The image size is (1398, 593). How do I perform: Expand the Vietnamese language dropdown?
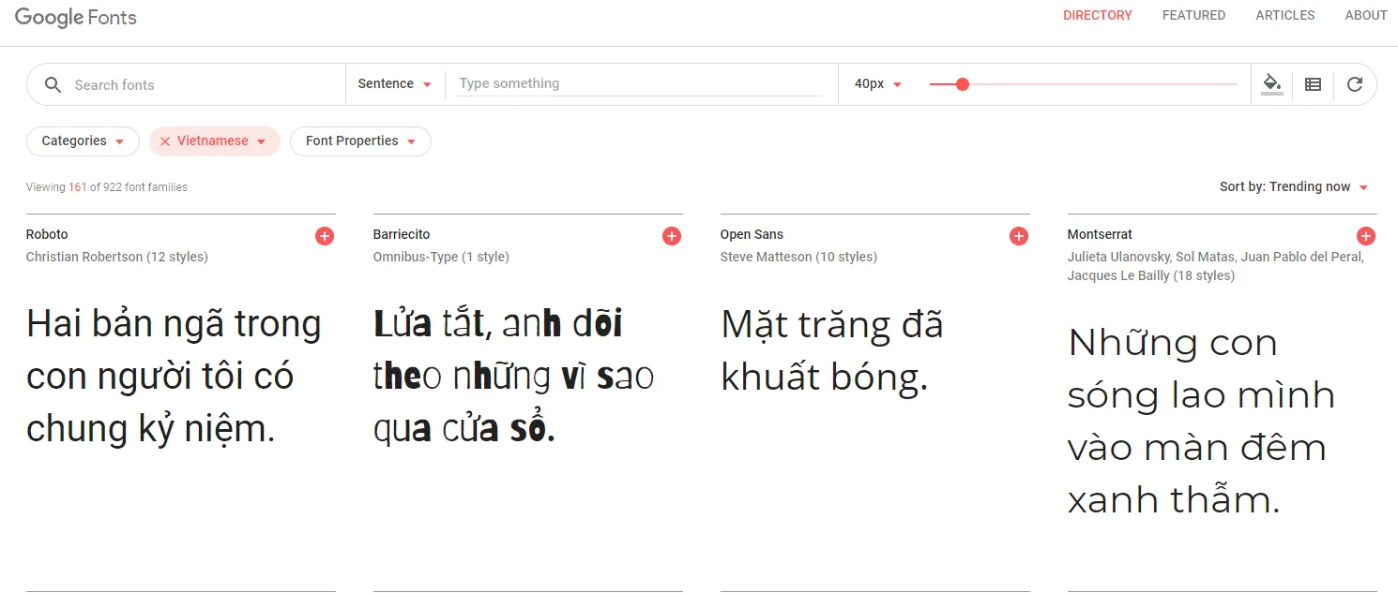(261, 142)
